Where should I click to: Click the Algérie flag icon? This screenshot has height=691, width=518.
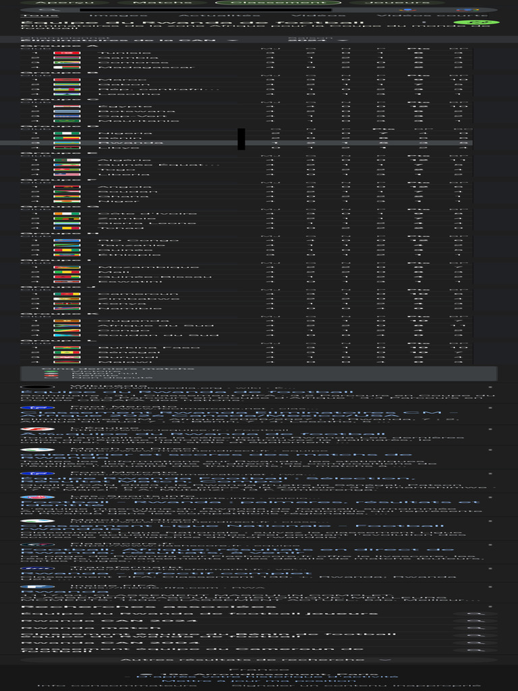67,160
